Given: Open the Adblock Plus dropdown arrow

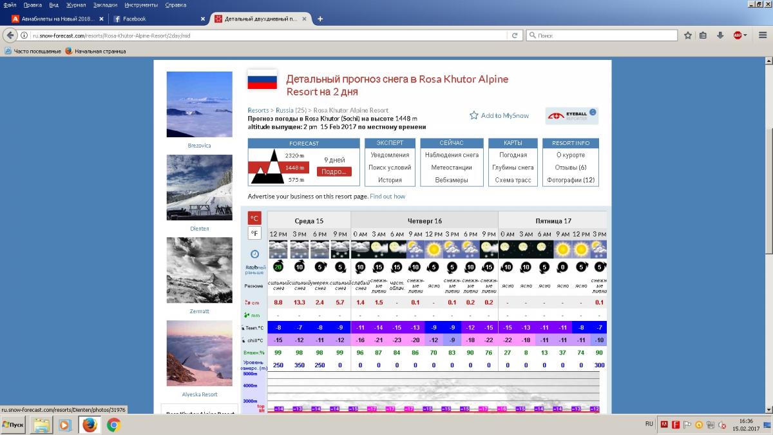Looking at the screenshot, I should click(745, 35).
